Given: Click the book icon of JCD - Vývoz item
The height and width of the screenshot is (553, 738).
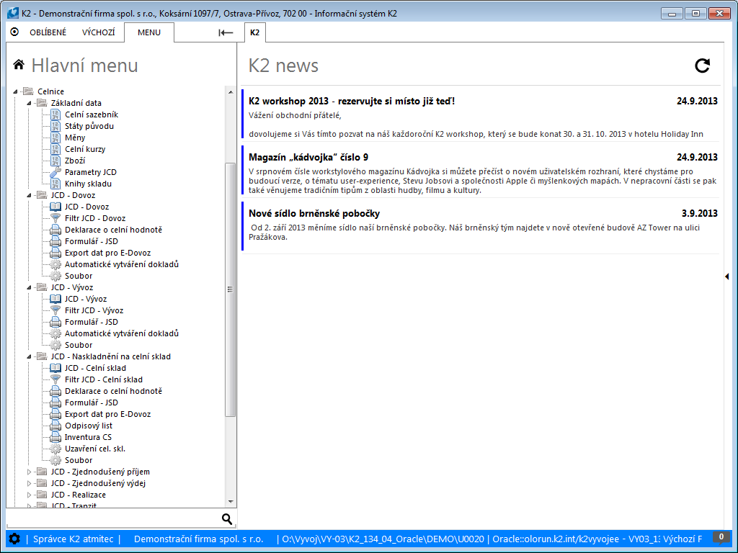Looking at the screenshot, I should 55,299.
